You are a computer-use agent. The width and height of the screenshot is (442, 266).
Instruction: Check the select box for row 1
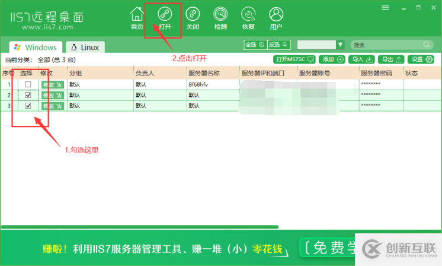coord(28,84)
